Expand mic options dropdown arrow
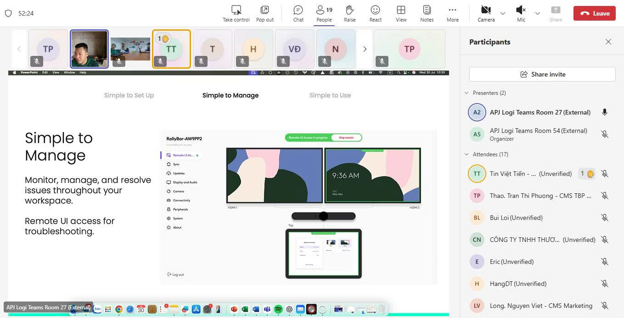Viewport: 624px width, 318px height. click(537, 14)
